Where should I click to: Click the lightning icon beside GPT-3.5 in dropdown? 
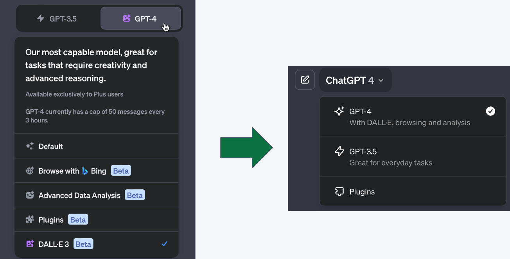pos(339,151)
